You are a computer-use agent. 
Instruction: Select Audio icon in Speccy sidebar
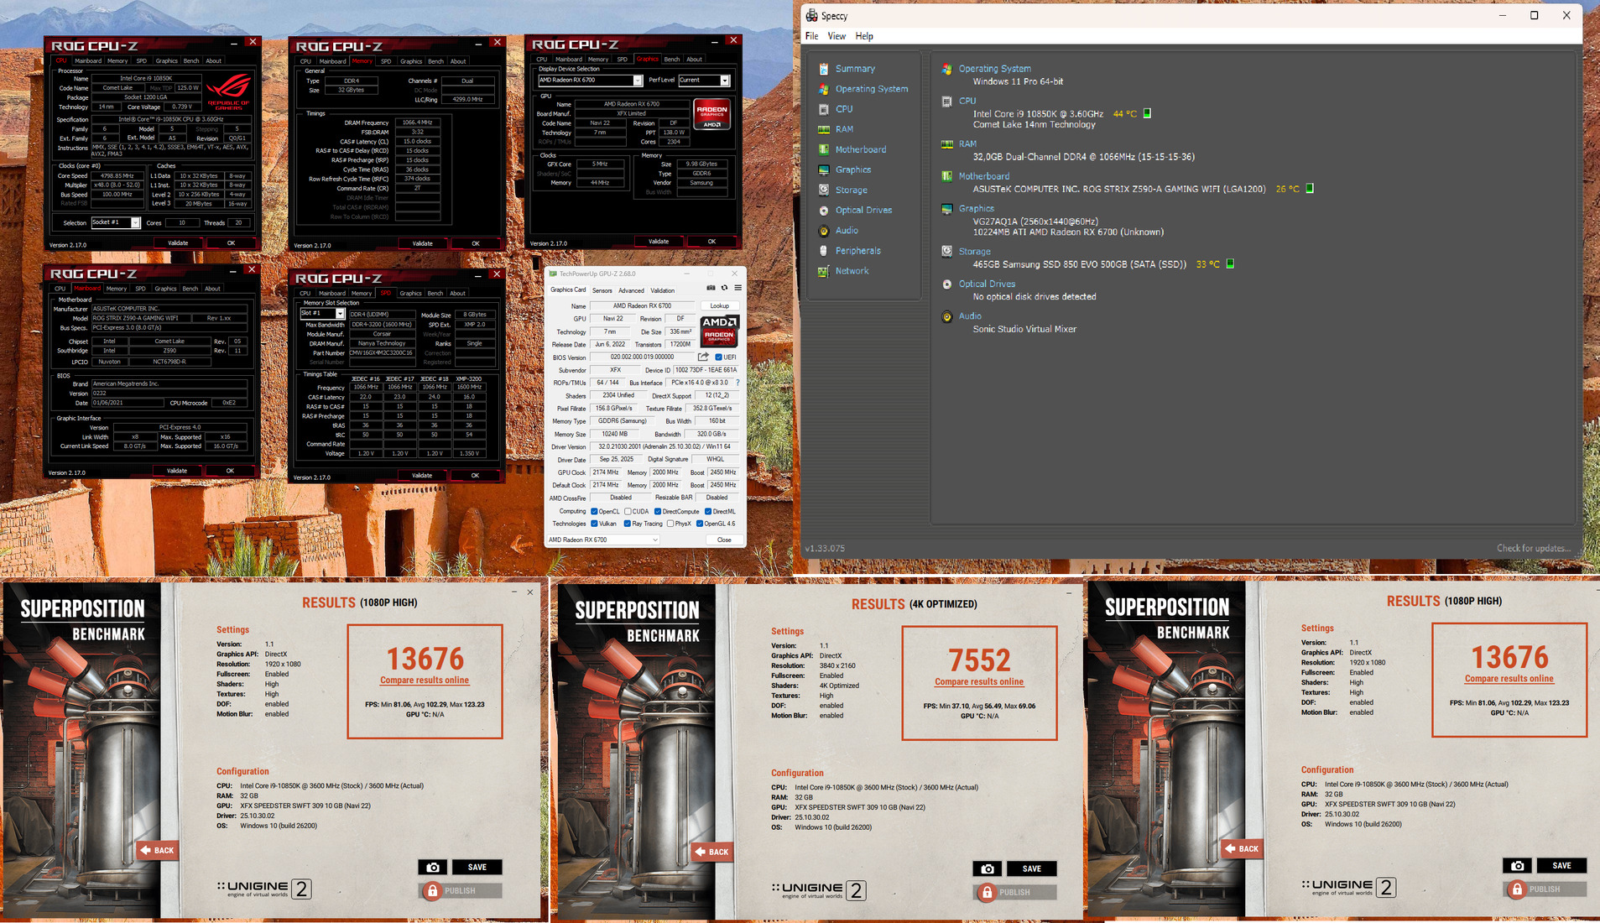coord(824,231)
